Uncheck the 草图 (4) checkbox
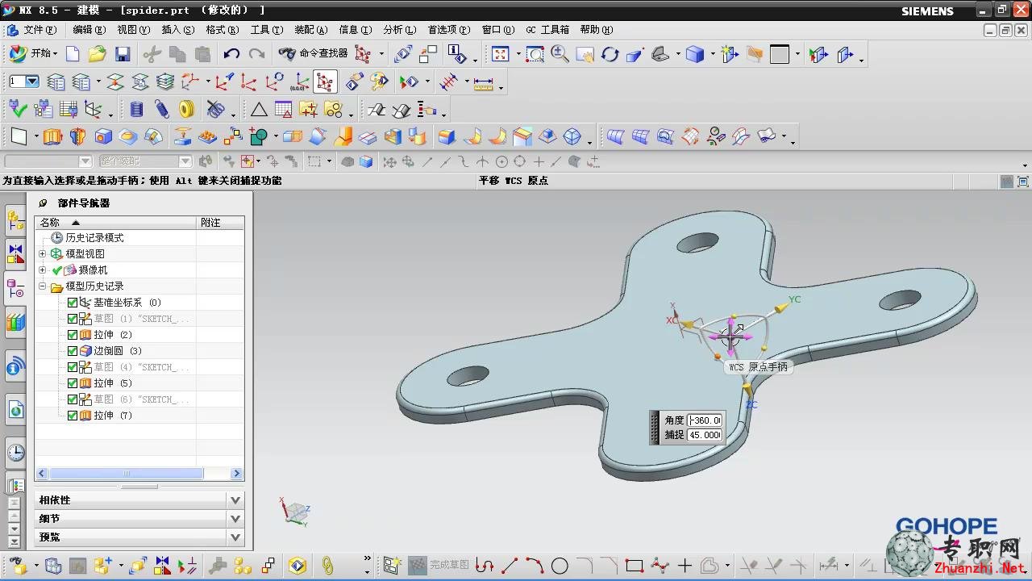The image size is (1032, 581). pyautogui.click(x=73, y=367)
